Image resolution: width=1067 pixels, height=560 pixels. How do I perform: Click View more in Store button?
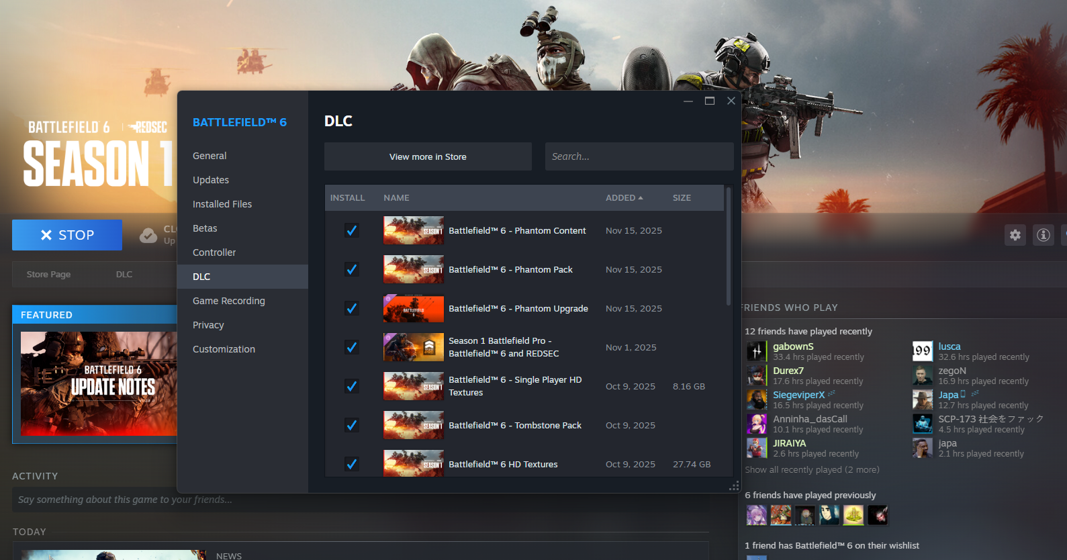pos(428,156)
